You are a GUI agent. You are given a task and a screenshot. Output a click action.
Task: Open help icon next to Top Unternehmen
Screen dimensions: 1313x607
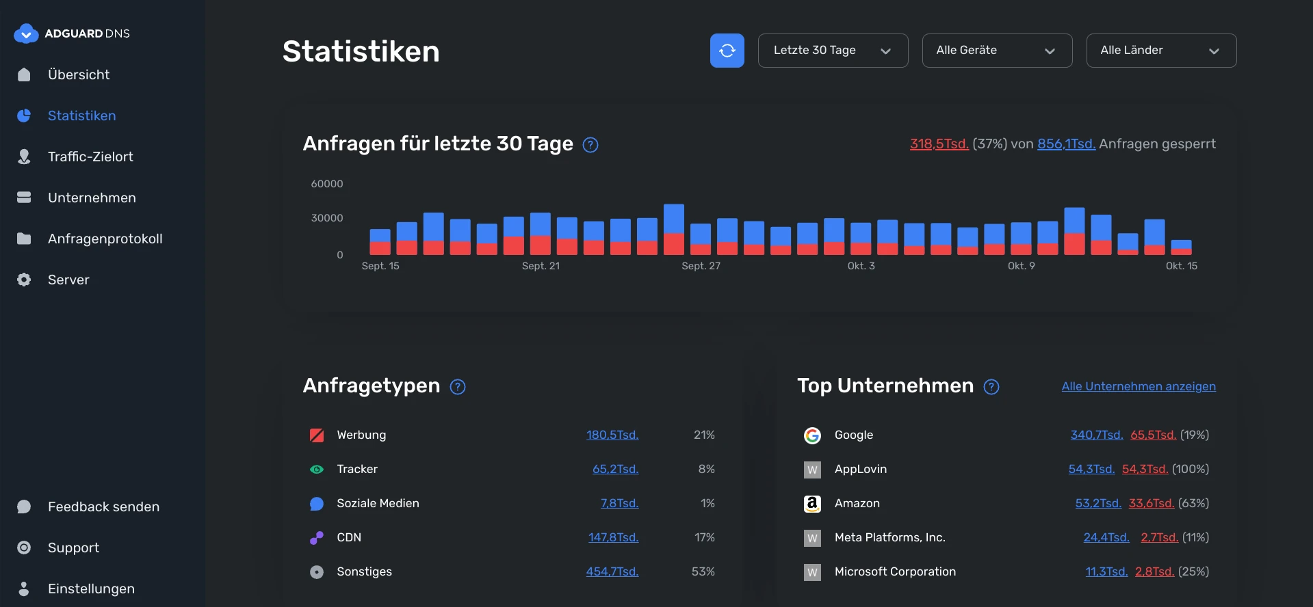click(991, 387)
